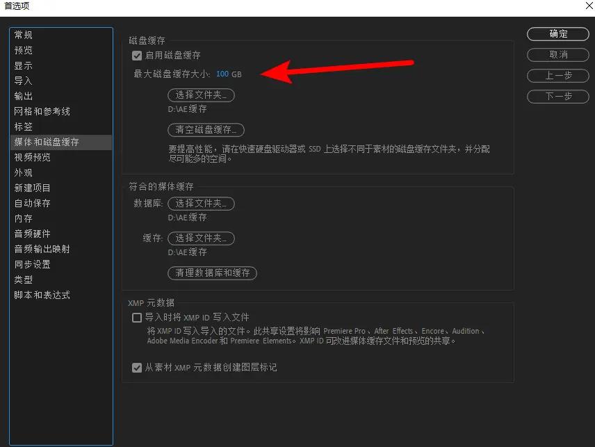595x447 pixels.
Task: Switch to 显示 settings page
Action: (22, 65)
